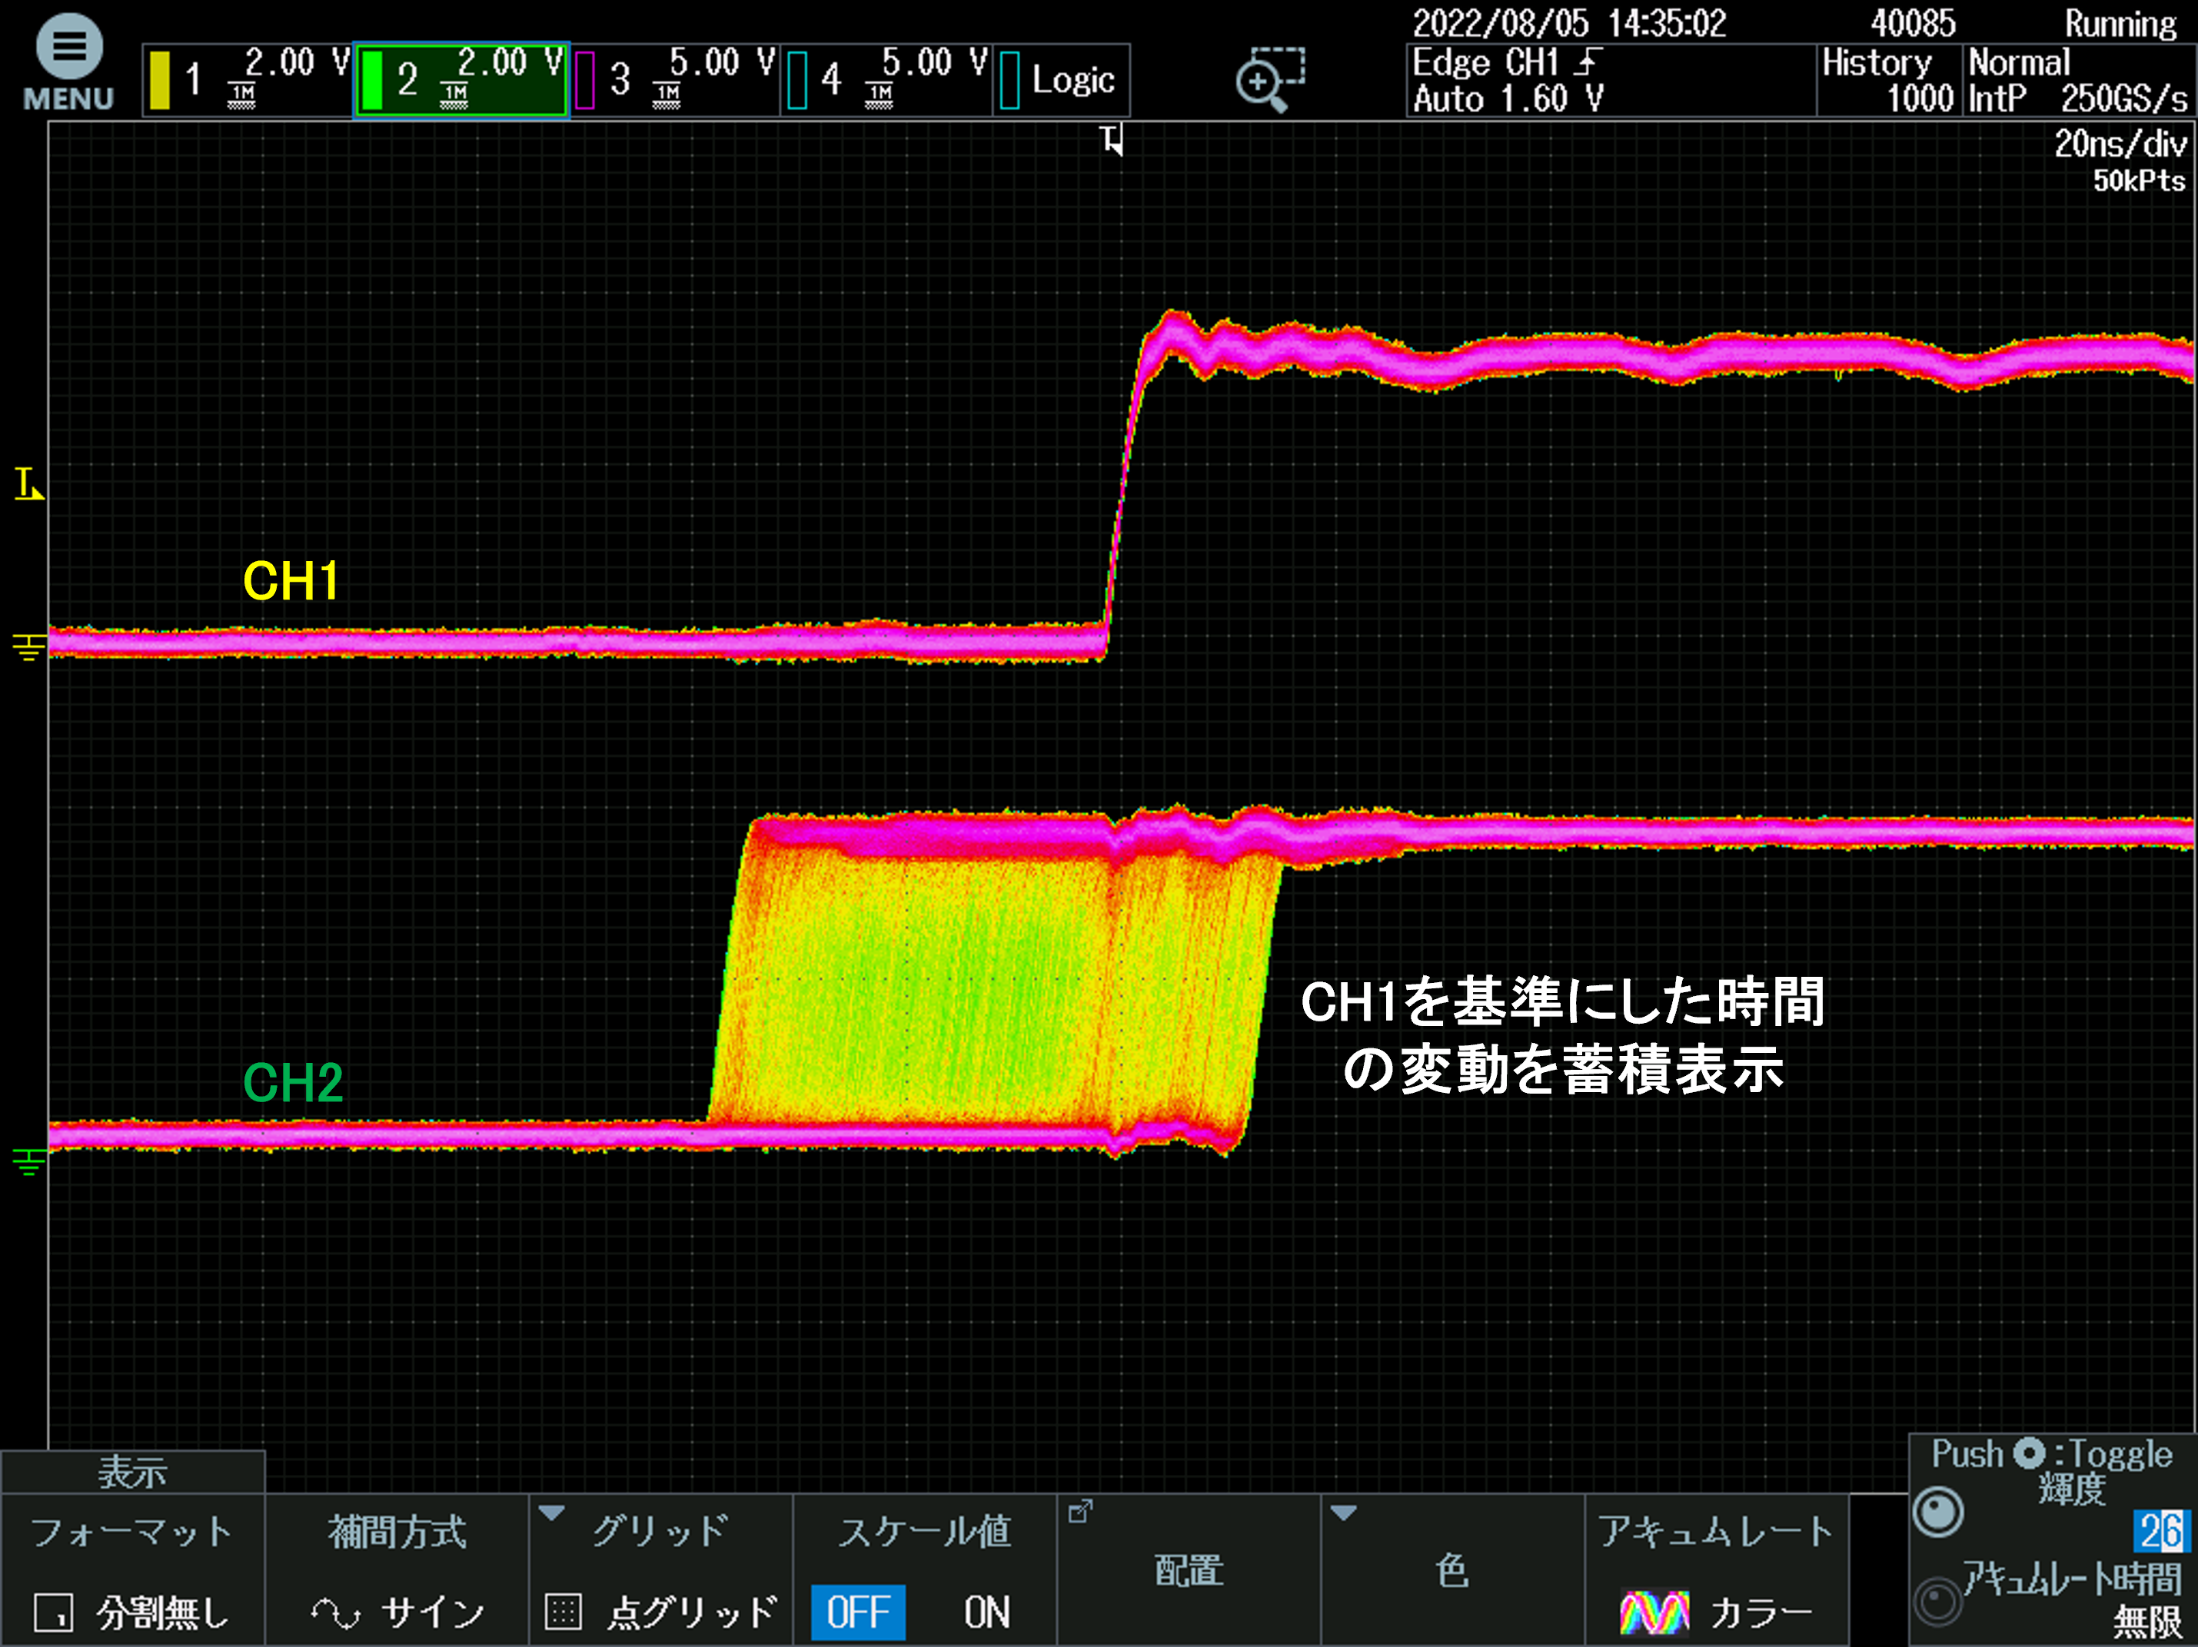The width and height of the screenshot is (2198, 1647).
Task: Open the MENU hamburger button
Action: pyautogui.click(x=68, y=61)
